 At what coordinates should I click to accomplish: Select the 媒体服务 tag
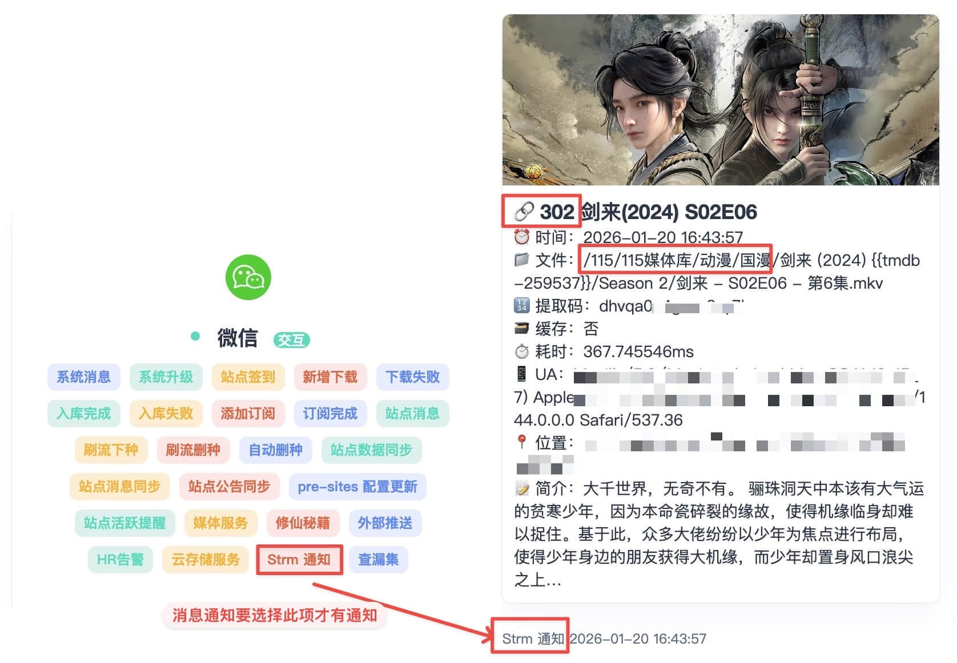pos(221,523)
